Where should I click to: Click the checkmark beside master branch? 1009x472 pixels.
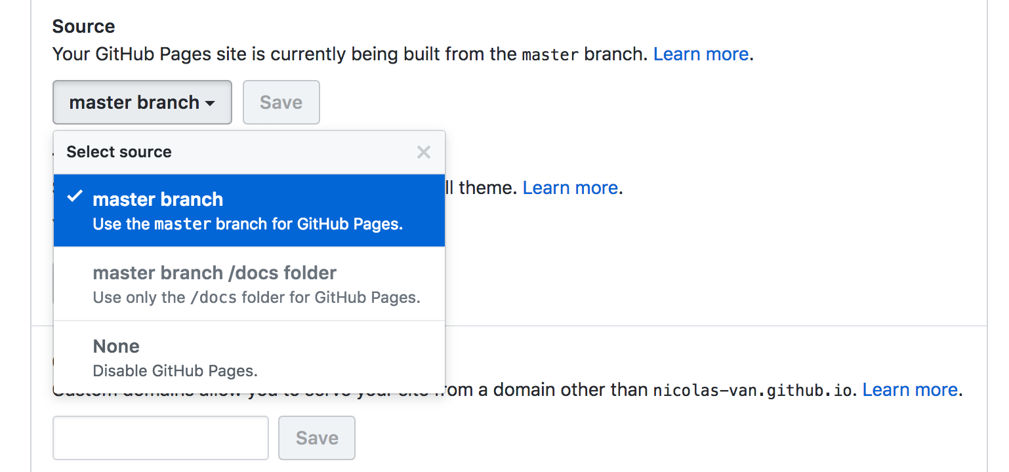75,195
